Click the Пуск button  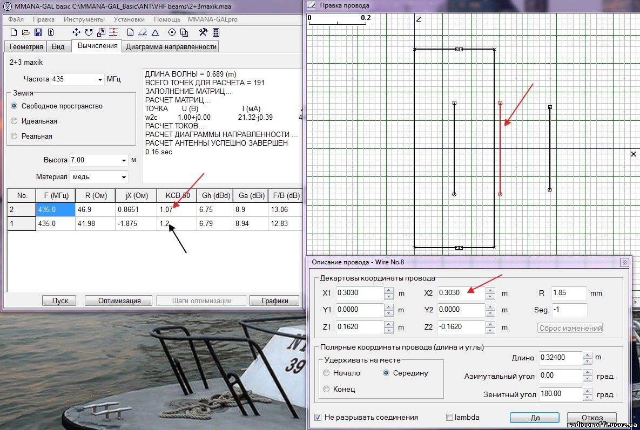[x=60, y=301]
